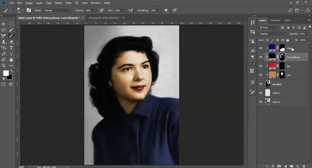Expand the layer Fill dropdown arrow
312x168 pixels.
[309, 40]
